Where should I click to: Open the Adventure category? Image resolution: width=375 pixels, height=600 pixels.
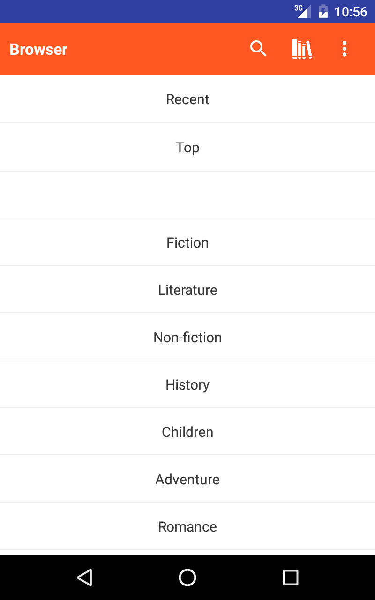[x=187, y=479]
